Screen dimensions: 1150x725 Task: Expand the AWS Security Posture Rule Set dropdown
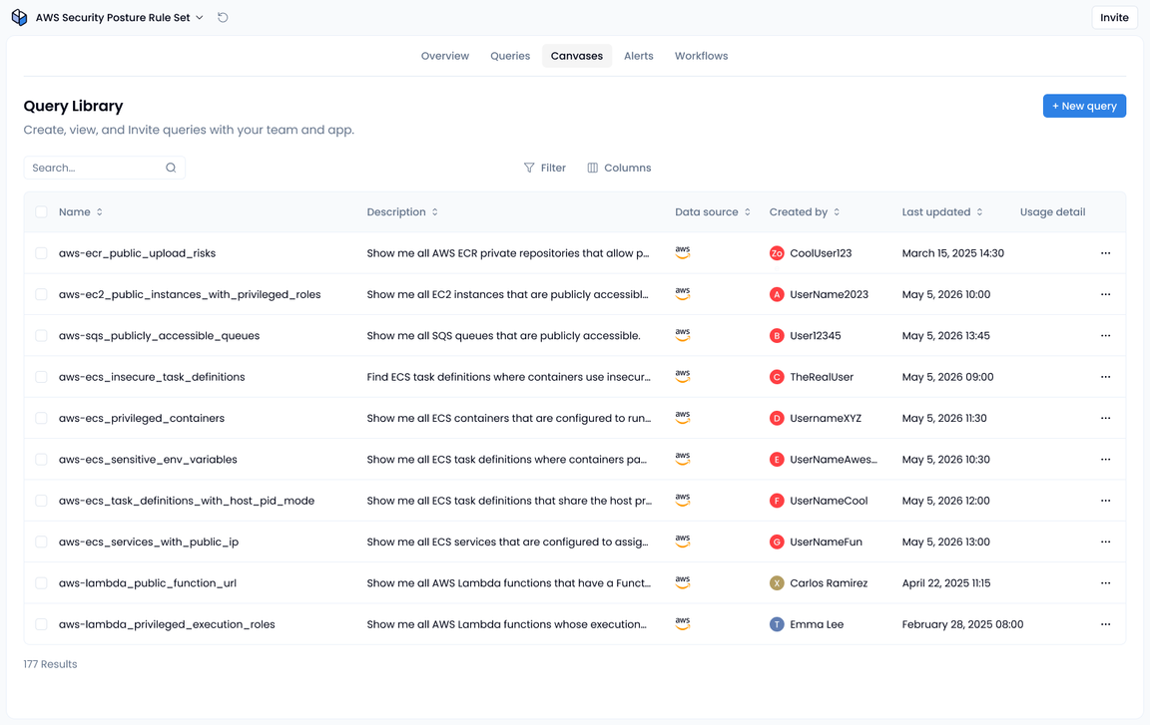point(120,18)
